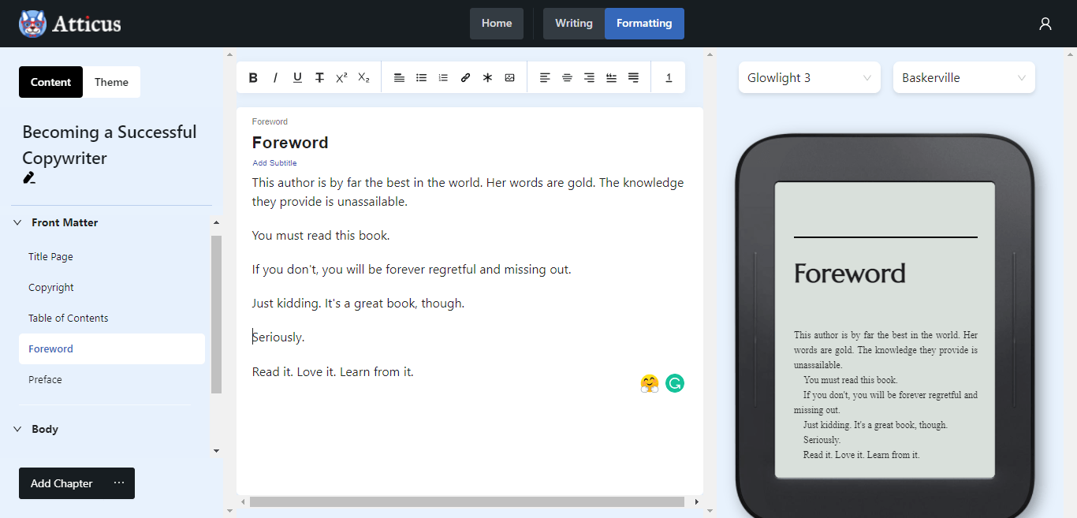This screenshot has height=518, width=1077.
Task: Insert a block quote
Action: (x=611, y=77)
